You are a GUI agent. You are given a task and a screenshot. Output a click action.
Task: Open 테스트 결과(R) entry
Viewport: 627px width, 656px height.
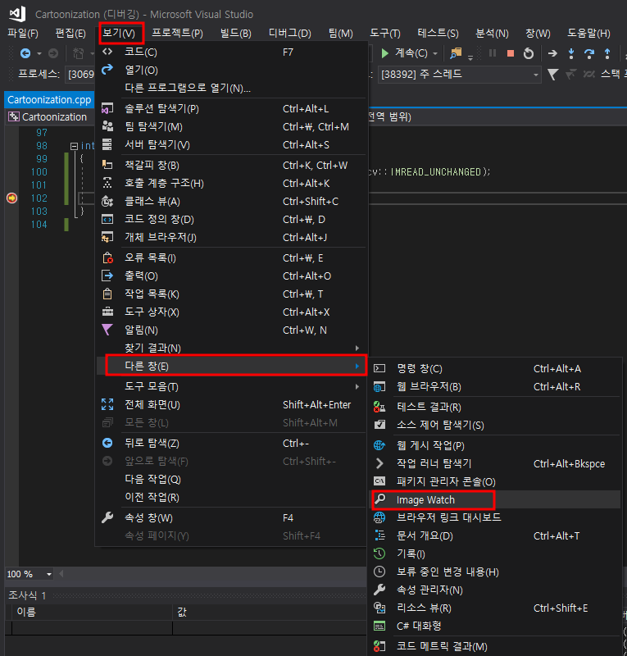pyautogui.click(x=495, y=407)
